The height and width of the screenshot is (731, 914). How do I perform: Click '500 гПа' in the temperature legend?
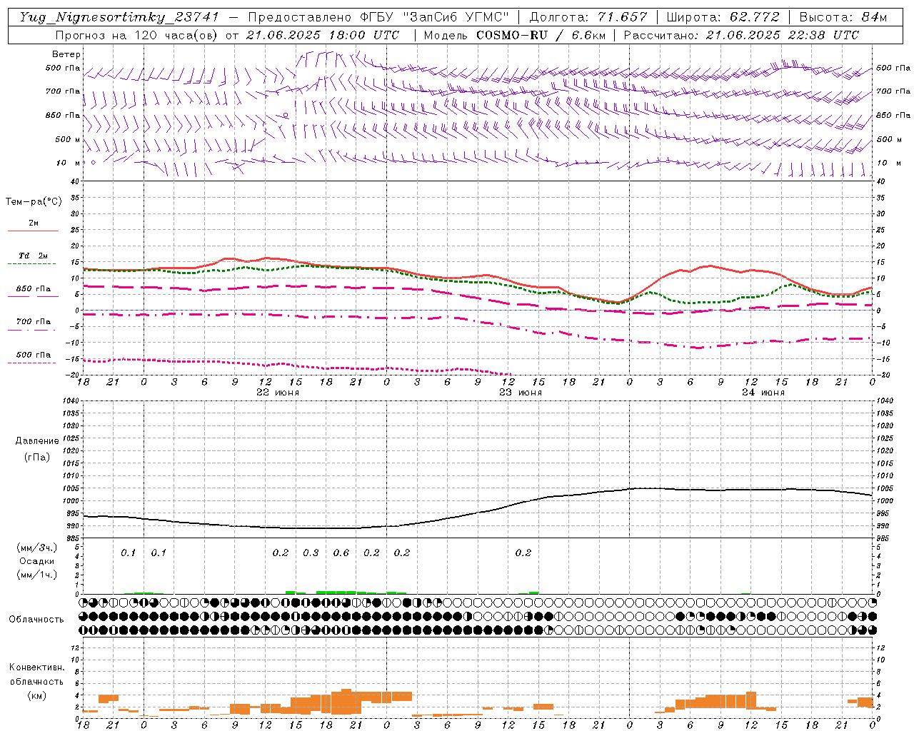coord(34,355)
